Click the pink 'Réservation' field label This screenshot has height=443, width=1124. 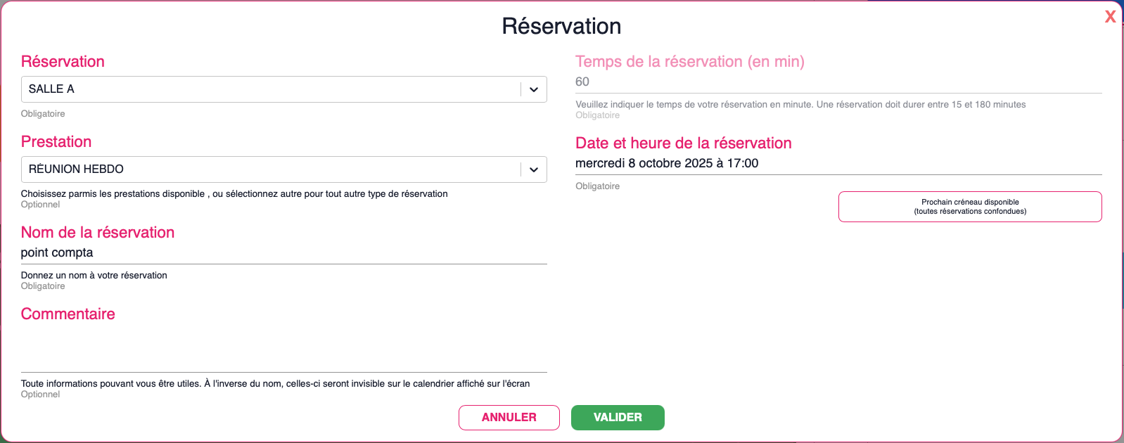(x=63, y=62)
